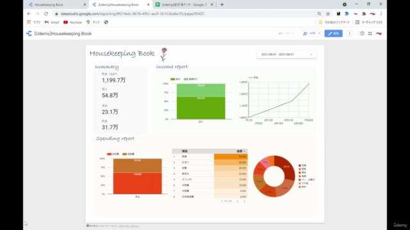Click the パン・お菓子 donut legend entry
Screen dimensions: 410x230
point(307,180)
